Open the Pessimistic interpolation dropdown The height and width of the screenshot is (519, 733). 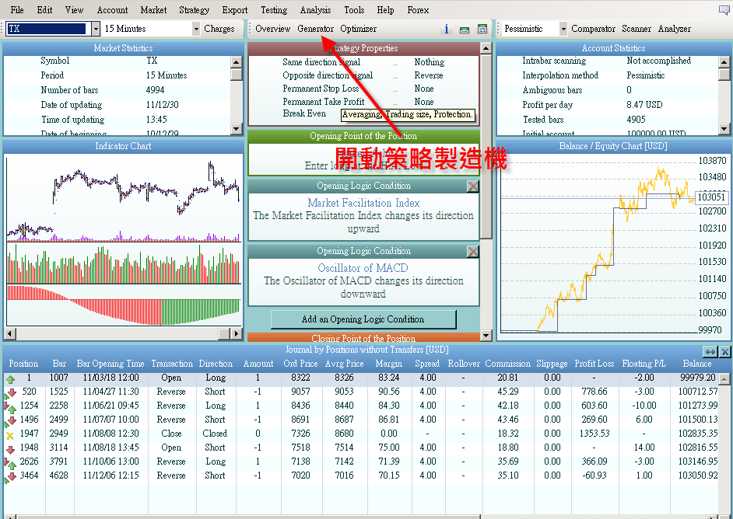tap(563, 29)
